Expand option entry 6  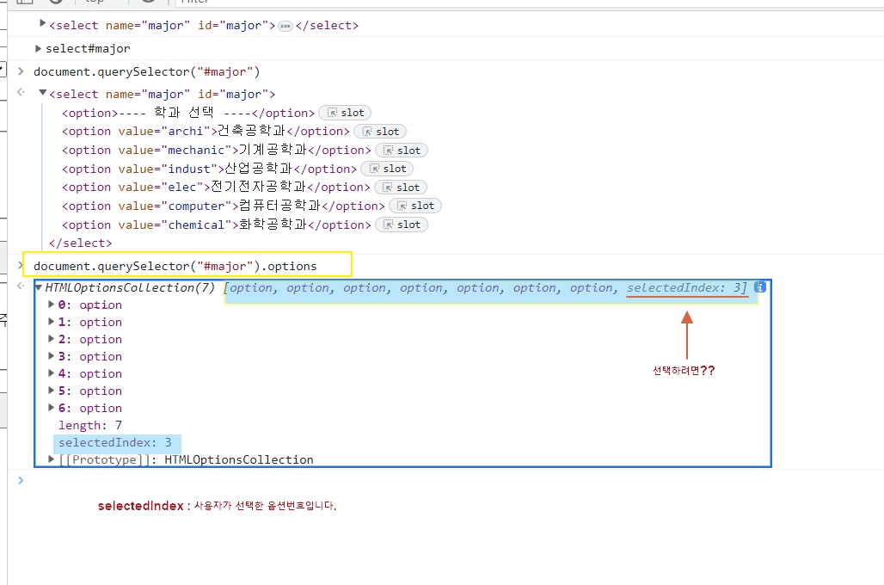[51, 407]
